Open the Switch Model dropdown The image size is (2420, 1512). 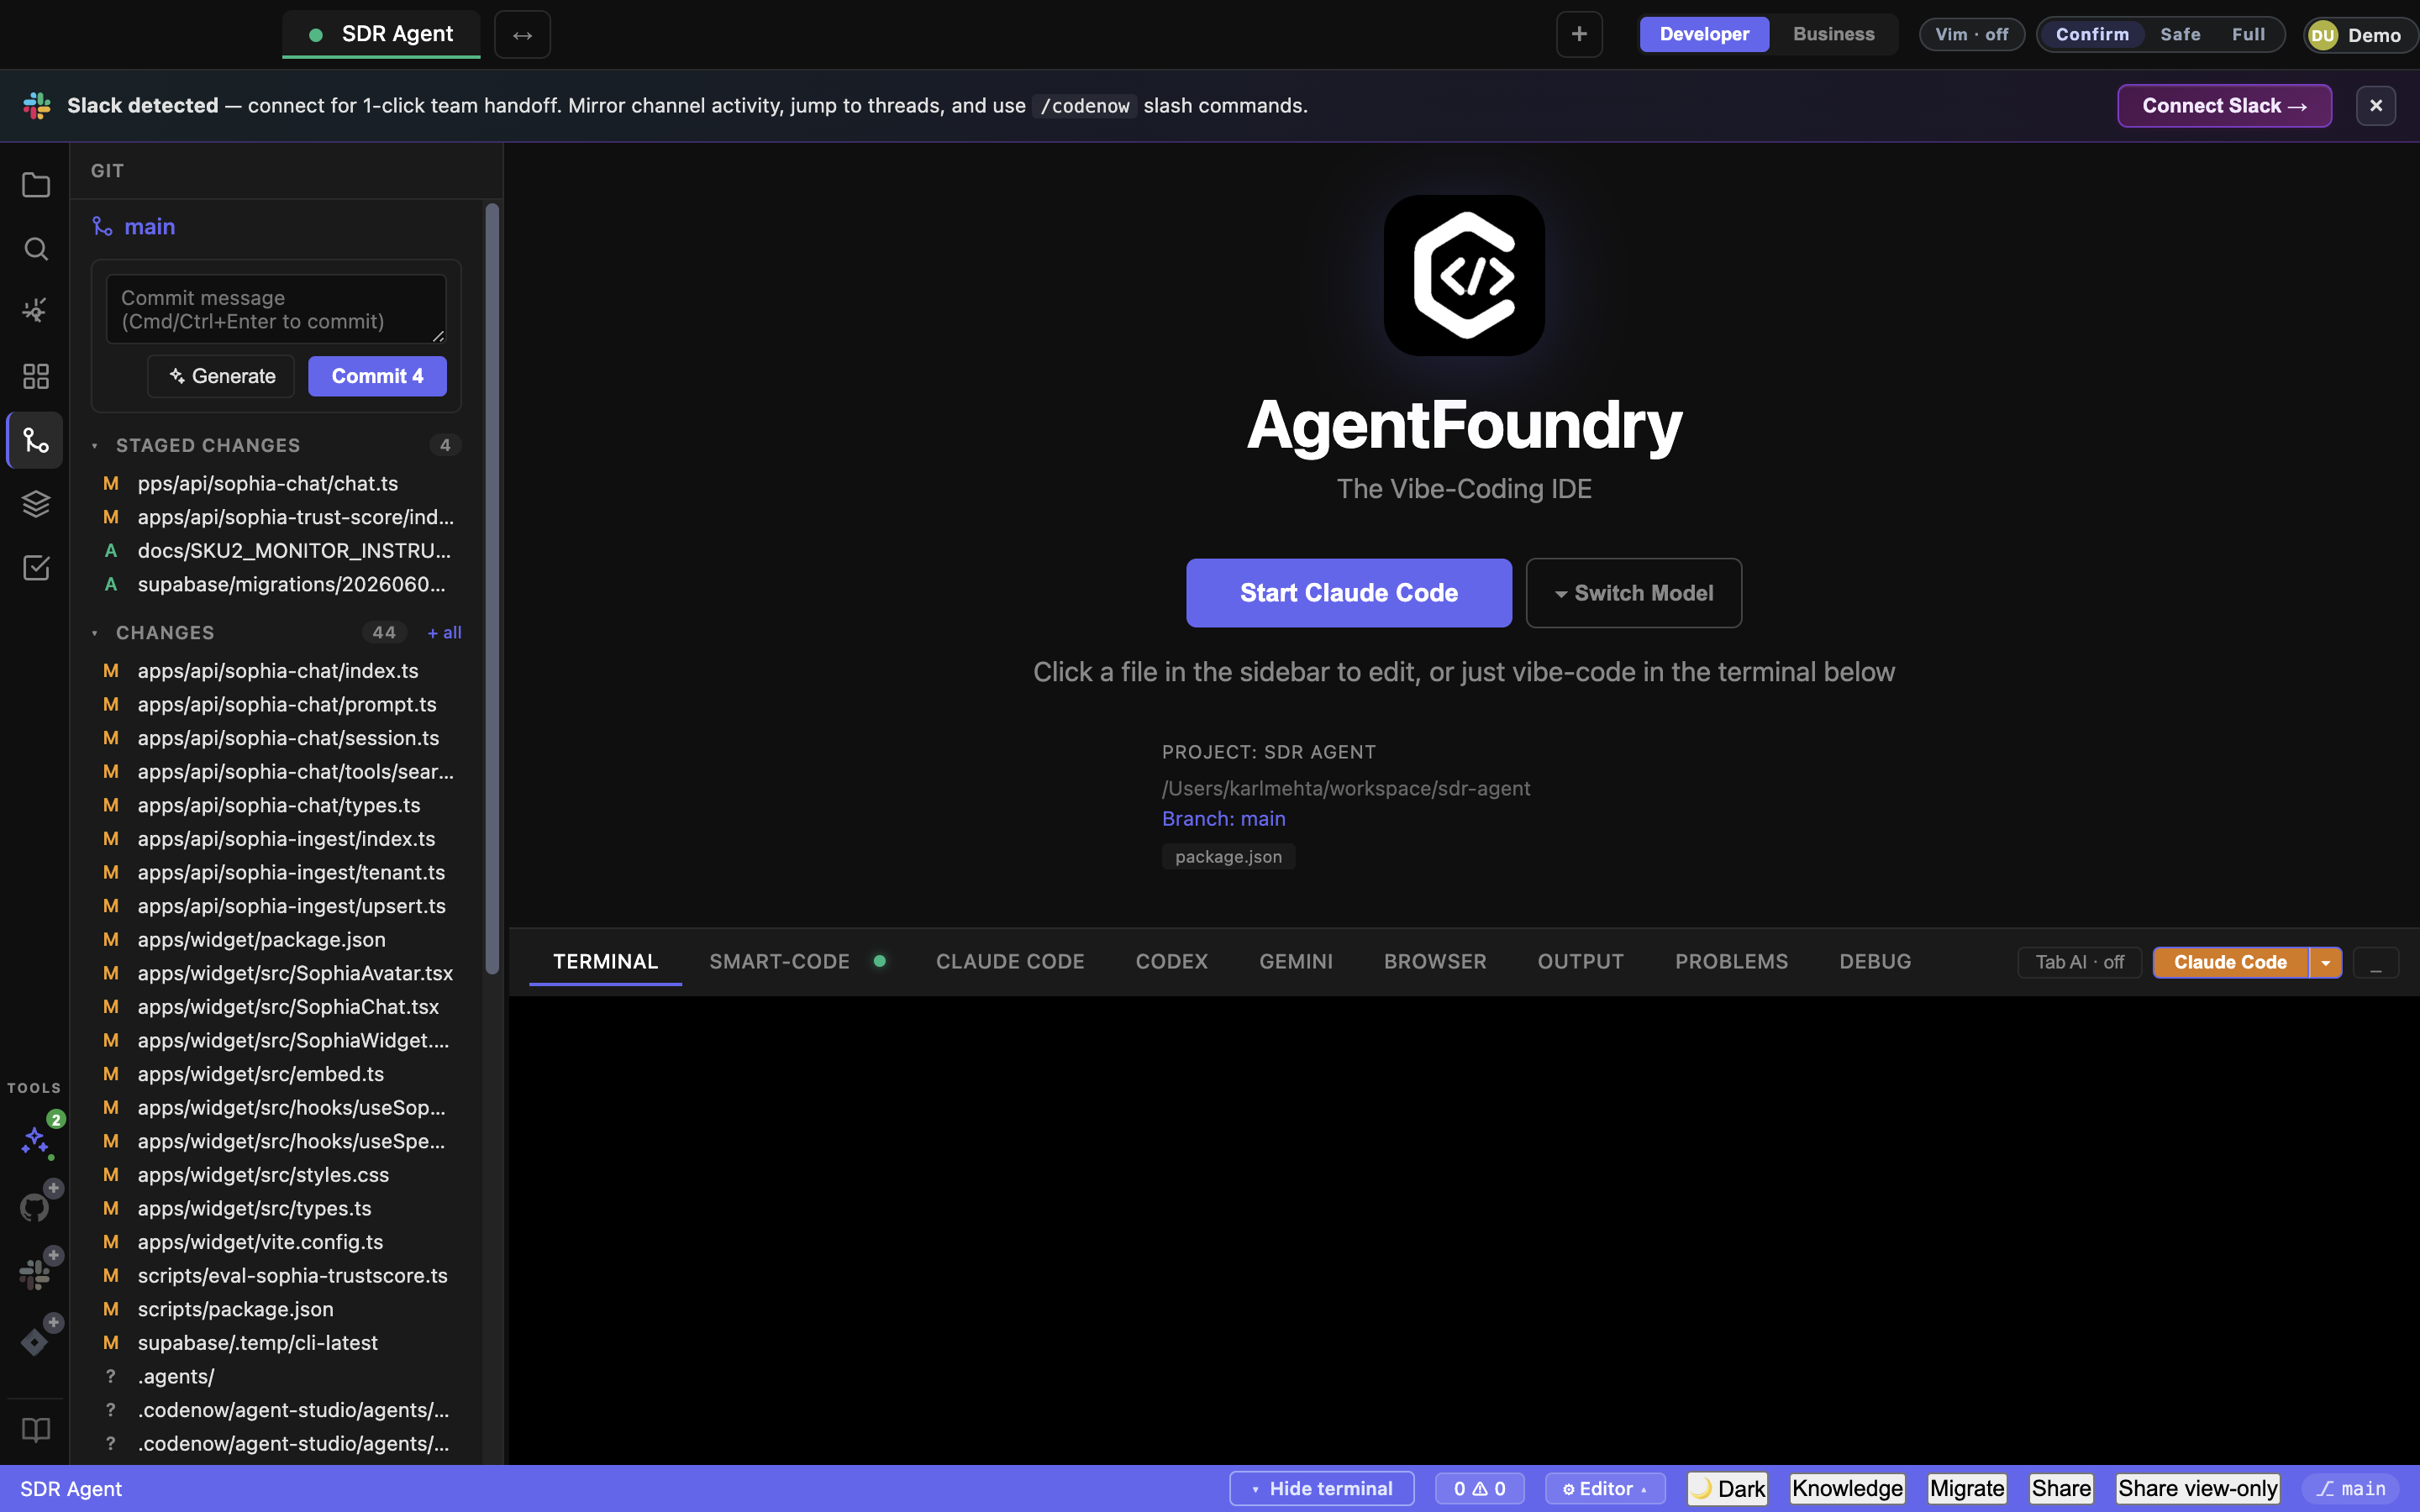1633,593
